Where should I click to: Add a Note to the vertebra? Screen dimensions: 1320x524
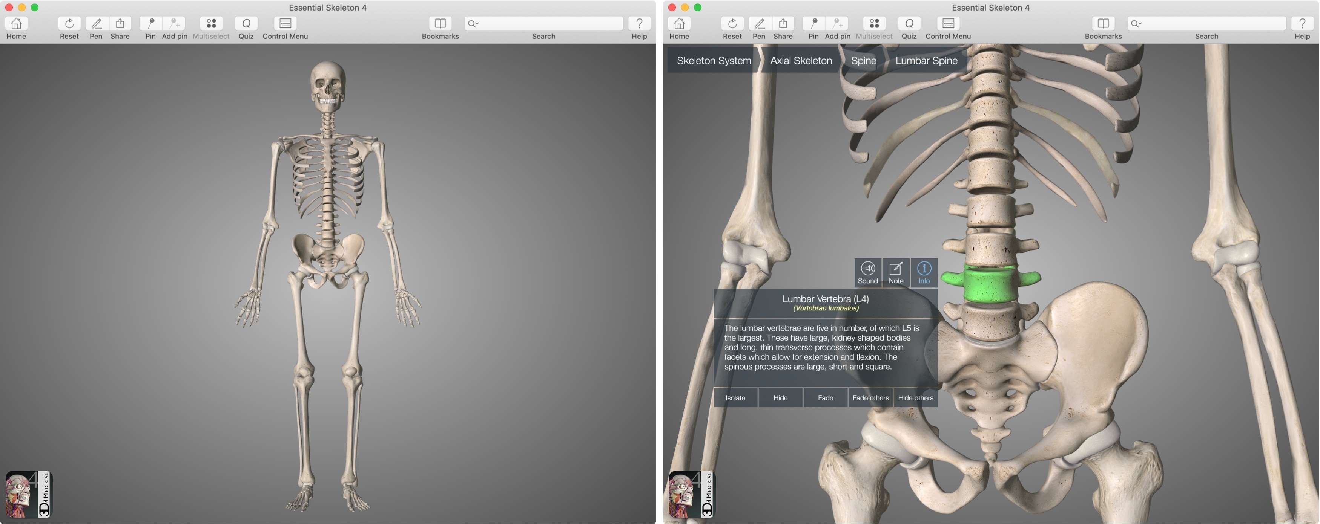[896, 272]
